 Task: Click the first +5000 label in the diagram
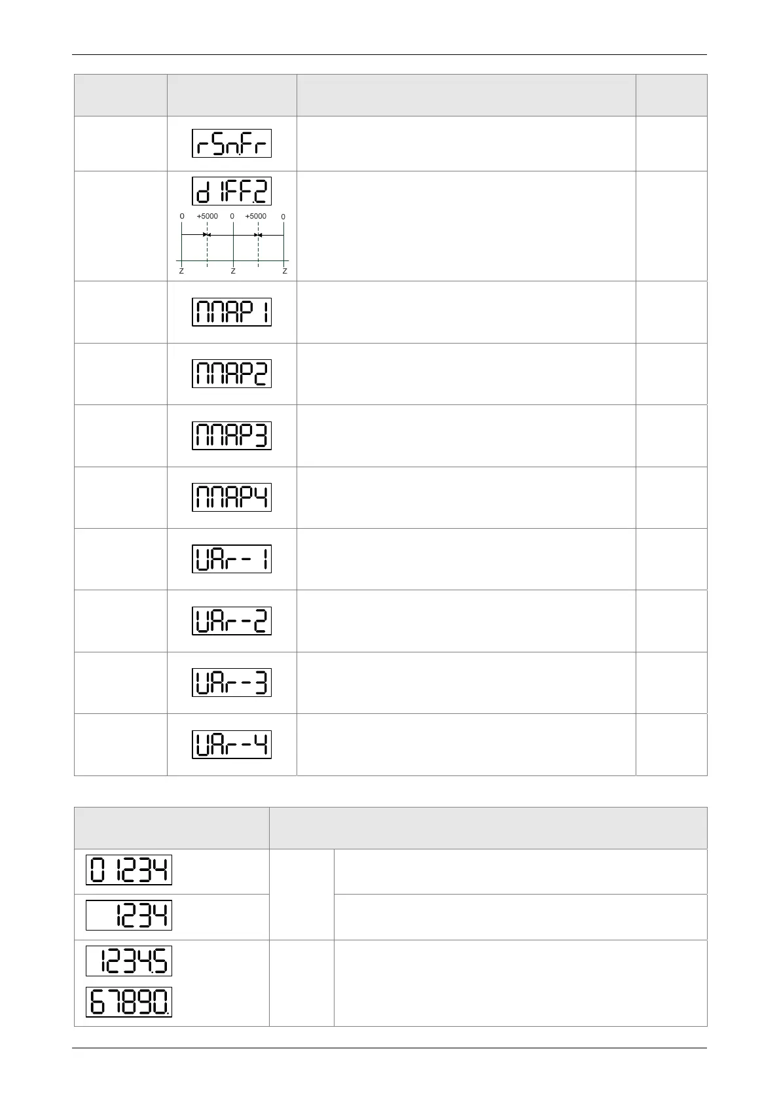tap(208, 216)
